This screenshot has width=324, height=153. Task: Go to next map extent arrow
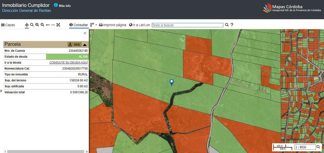pos(53,25)
